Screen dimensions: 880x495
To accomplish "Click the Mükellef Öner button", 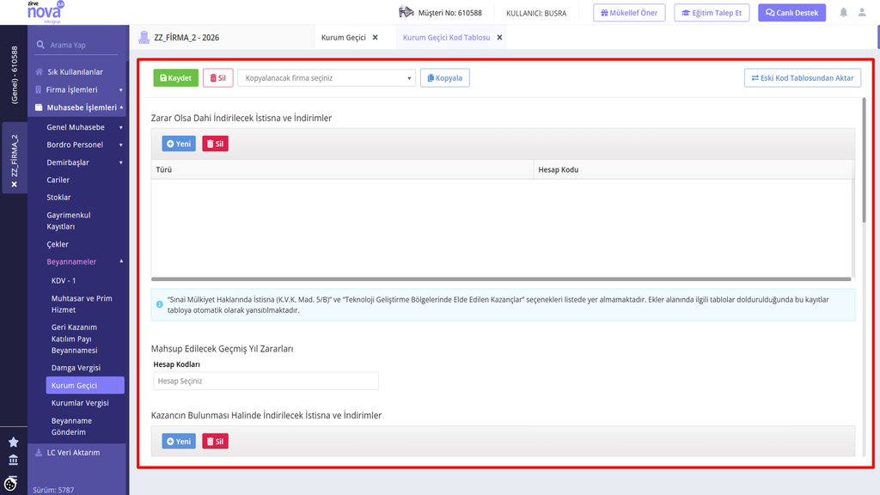I will (629, 12).
